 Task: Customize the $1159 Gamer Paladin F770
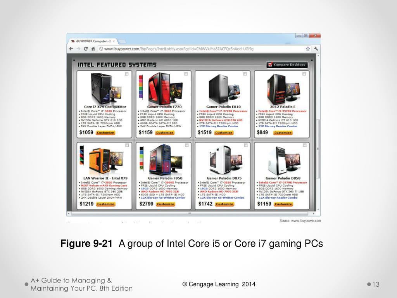pos(164,133)
